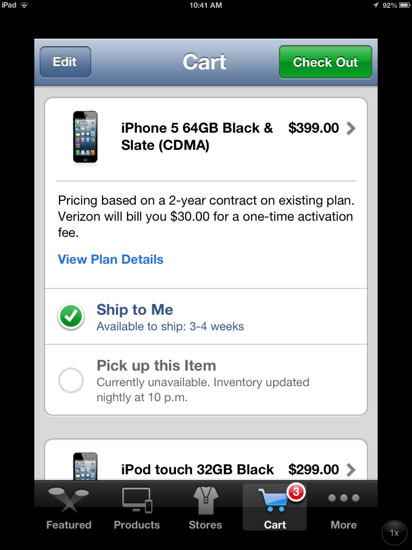Screen dimensions: 412x550
Task: Select the Pick up this Item radio
Action: point(71,380)
